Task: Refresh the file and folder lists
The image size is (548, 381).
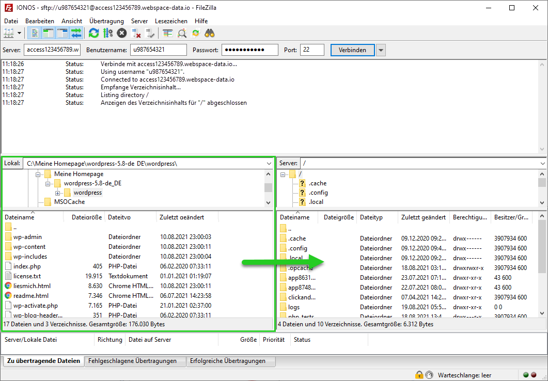Action: click(93, 33)
